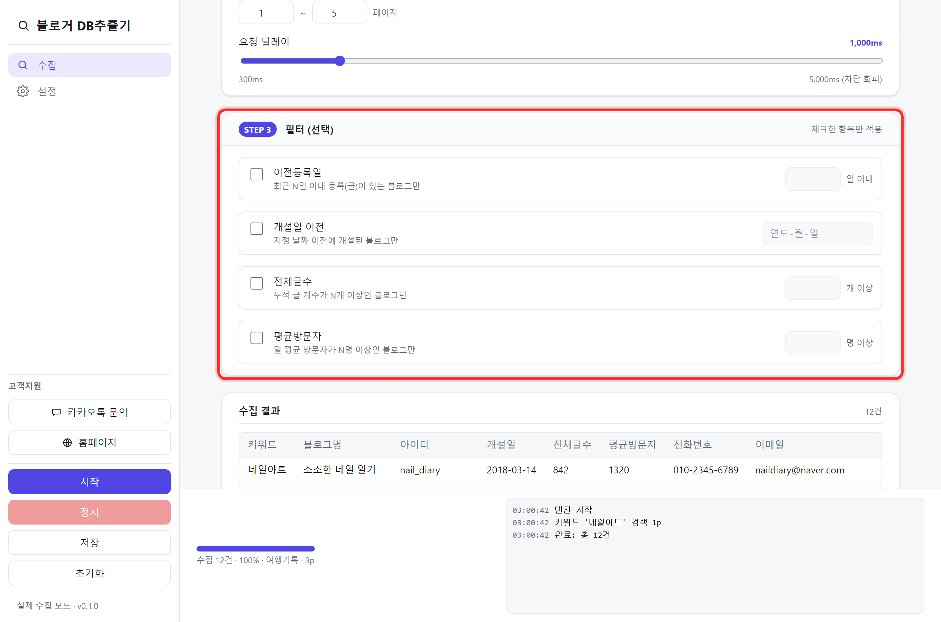The height and width of the screenshot is (622, 941).
Task: Open 카카오톡 문의 support button
Action: click(x=90, y=412)
